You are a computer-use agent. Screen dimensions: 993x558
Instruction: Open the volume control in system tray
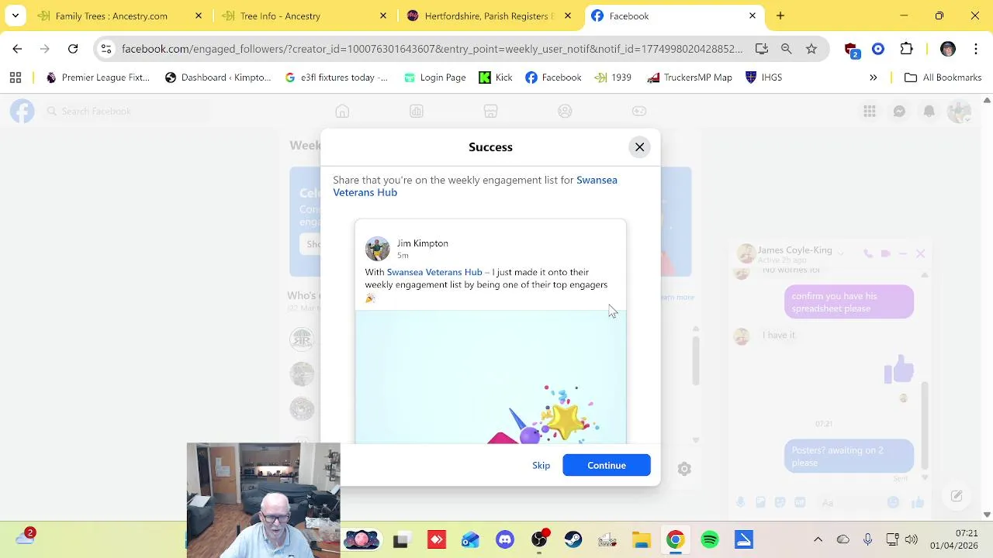pos(912,539)
